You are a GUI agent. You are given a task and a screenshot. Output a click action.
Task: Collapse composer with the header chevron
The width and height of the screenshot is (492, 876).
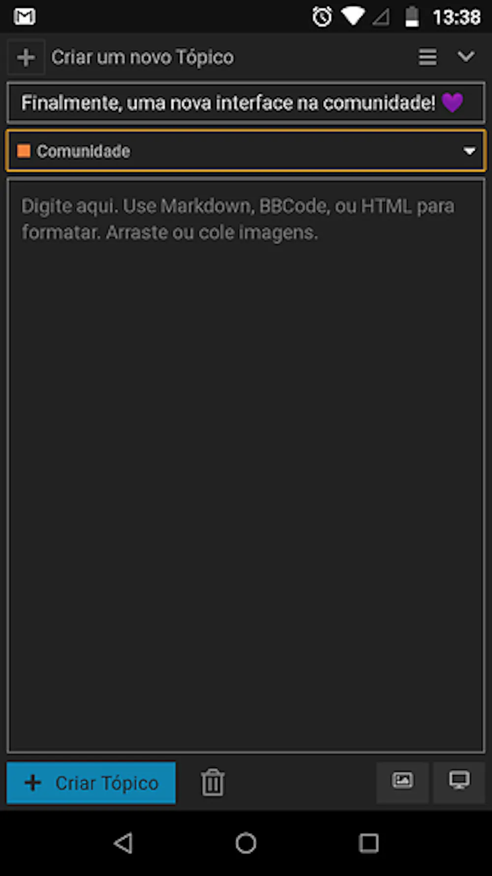tap(466, 57)
